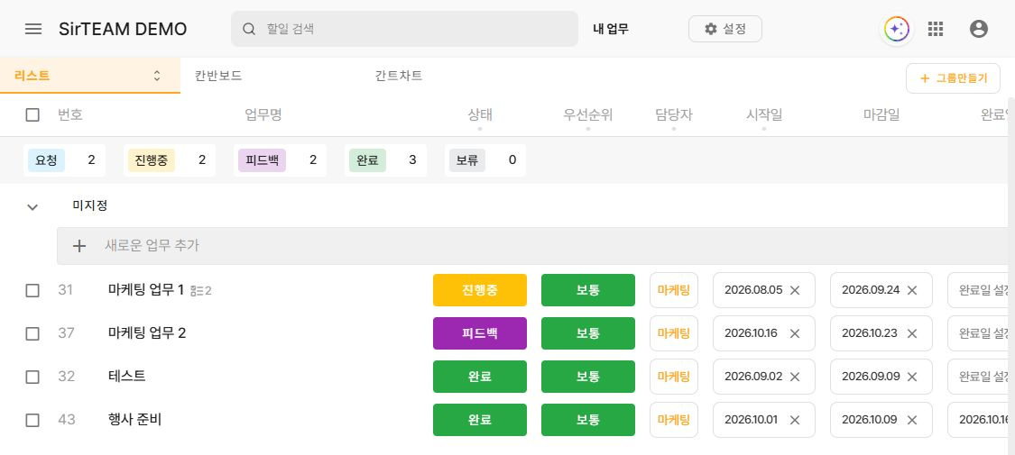Viewport: 1015px width, 455px height.
Task: Sort by the 상태 column header
Action: (x=480, y=115)
